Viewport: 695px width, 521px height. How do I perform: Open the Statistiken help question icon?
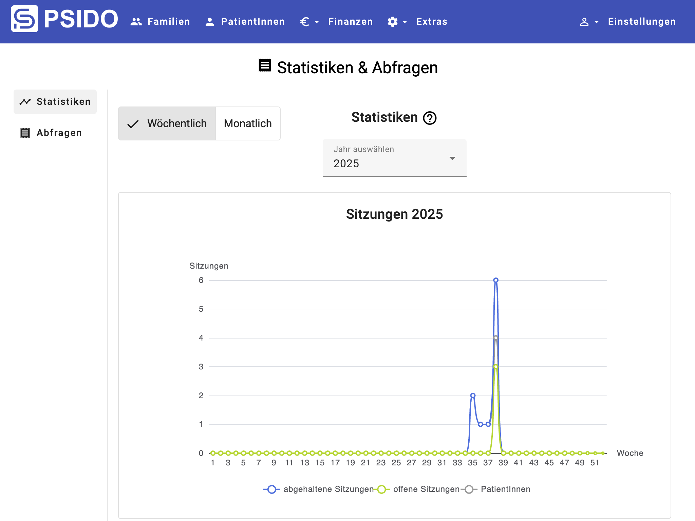(x=430, y=118)
